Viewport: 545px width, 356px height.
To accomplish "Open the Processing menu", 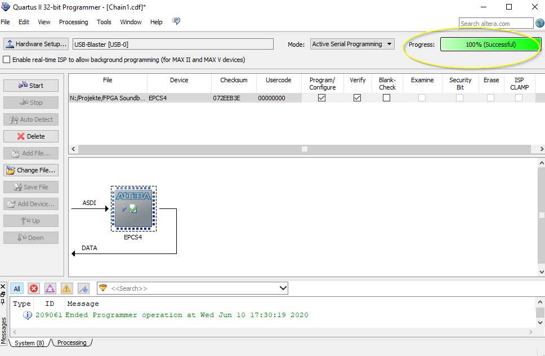I will (73, 22).
